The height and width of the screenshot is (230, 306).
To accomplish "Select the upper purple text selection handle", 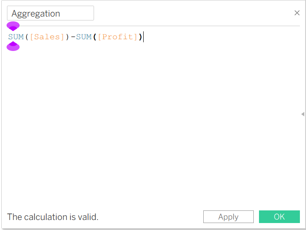I will [x=13, y=26].
